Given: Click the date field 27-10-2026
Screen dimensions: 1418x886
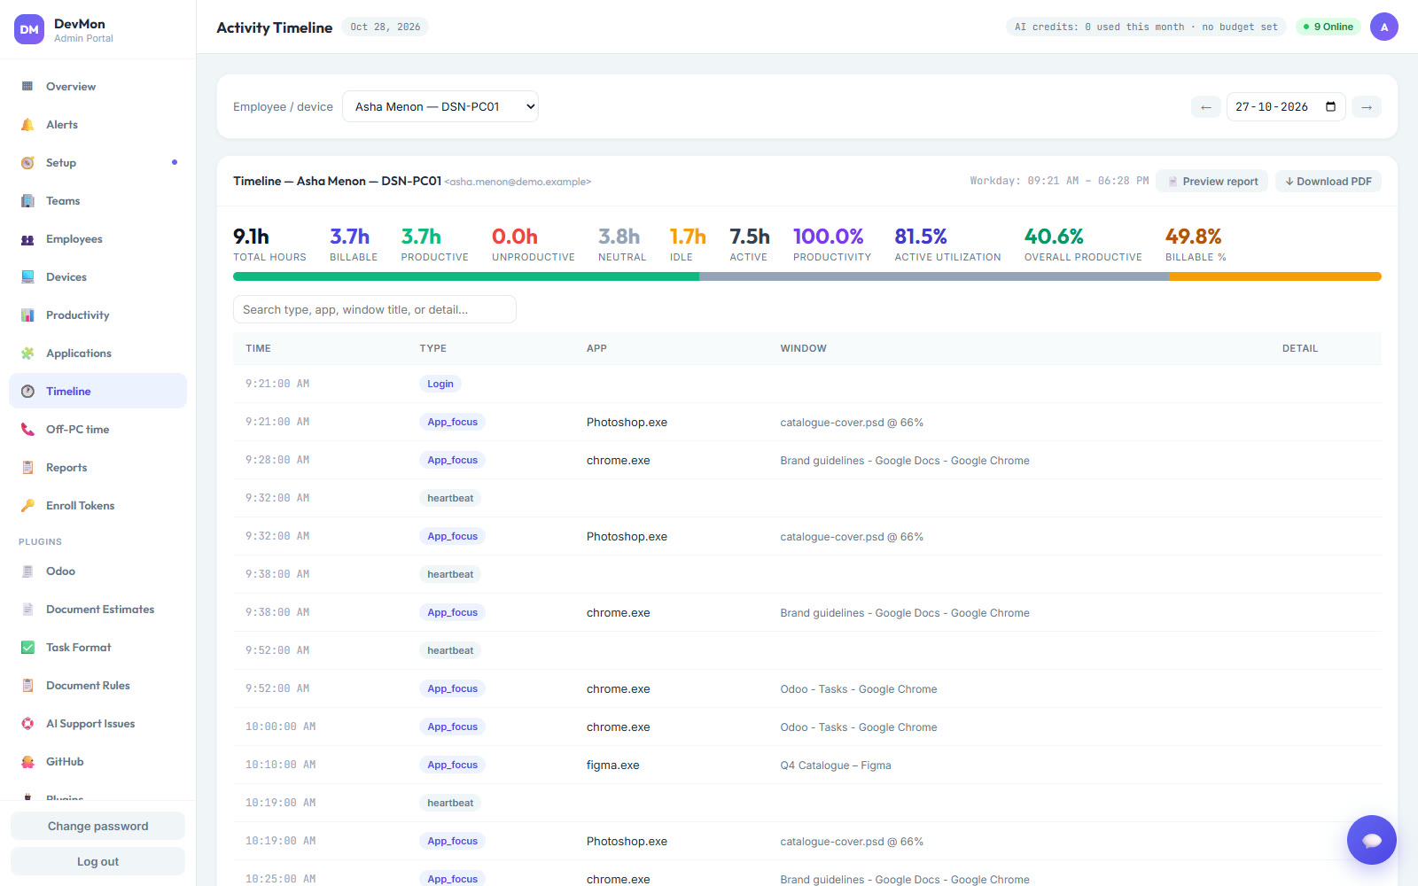Looking at the screenshot, I should point(1285,106).
